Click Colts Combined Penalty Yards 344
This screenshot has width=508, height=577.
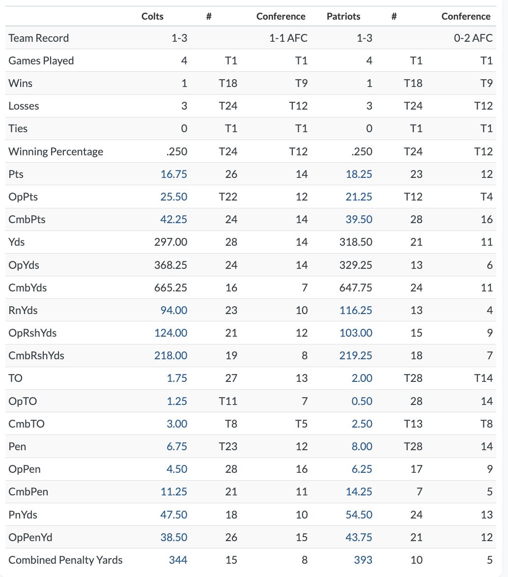pyautogui.click(x=178, y=560)
